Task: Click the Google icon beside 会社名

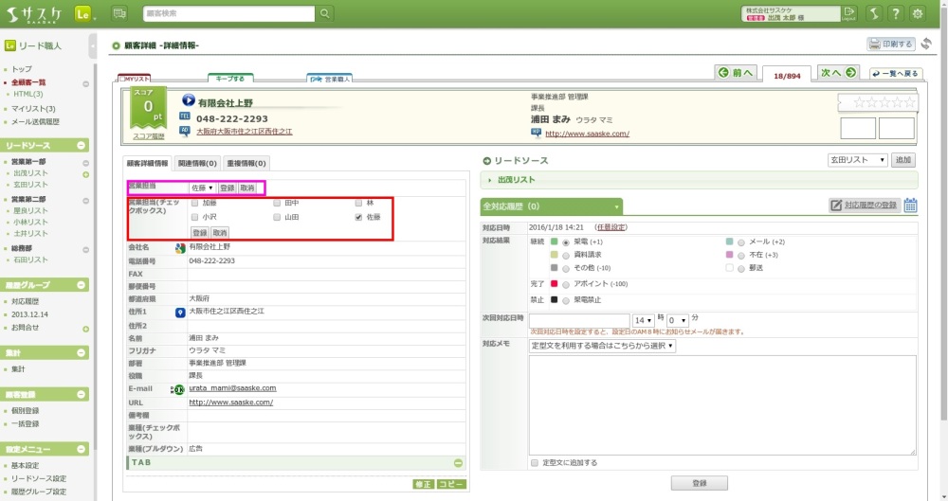Action: pos(179,247)
